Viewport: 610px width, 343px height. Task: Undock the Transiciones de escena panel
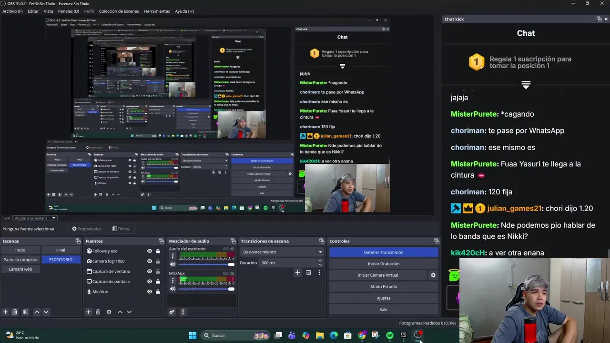click(x=322, y=241)
